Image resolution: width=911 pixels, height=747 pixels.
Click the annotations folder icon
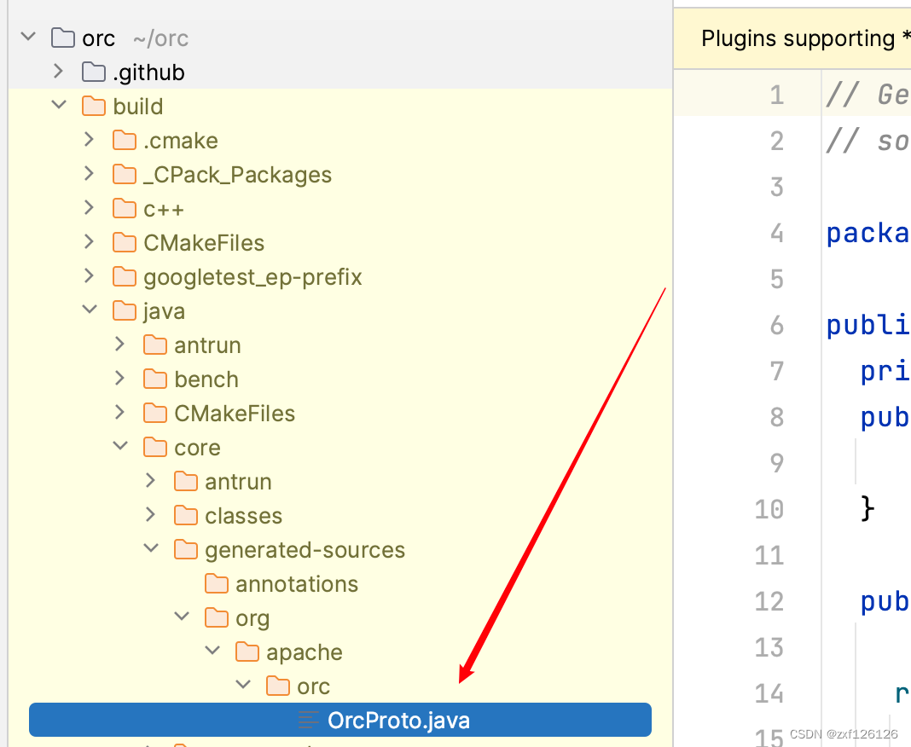point(216,583)
